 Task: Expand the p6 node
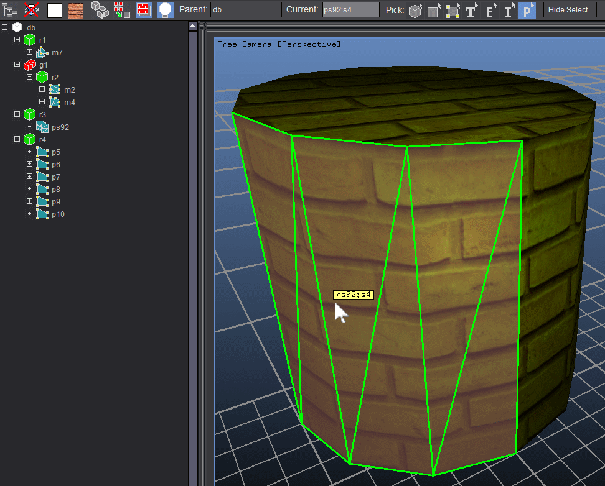29,164
